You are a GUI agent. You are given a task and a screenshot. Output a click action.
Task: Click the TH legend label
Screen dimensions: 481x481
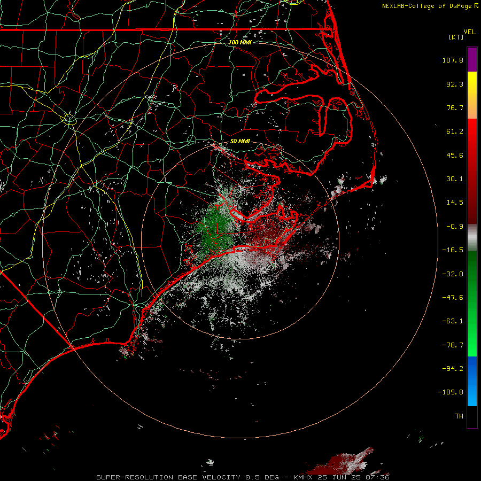click(x=459, y=416)
